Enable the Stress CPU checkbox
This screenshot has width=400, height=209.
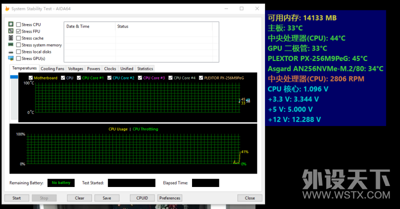click(18, 24)
